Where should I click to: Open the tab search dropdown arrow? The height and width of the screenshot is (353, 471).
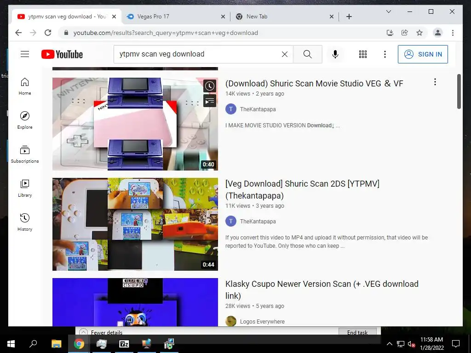(x=388, y=11)
